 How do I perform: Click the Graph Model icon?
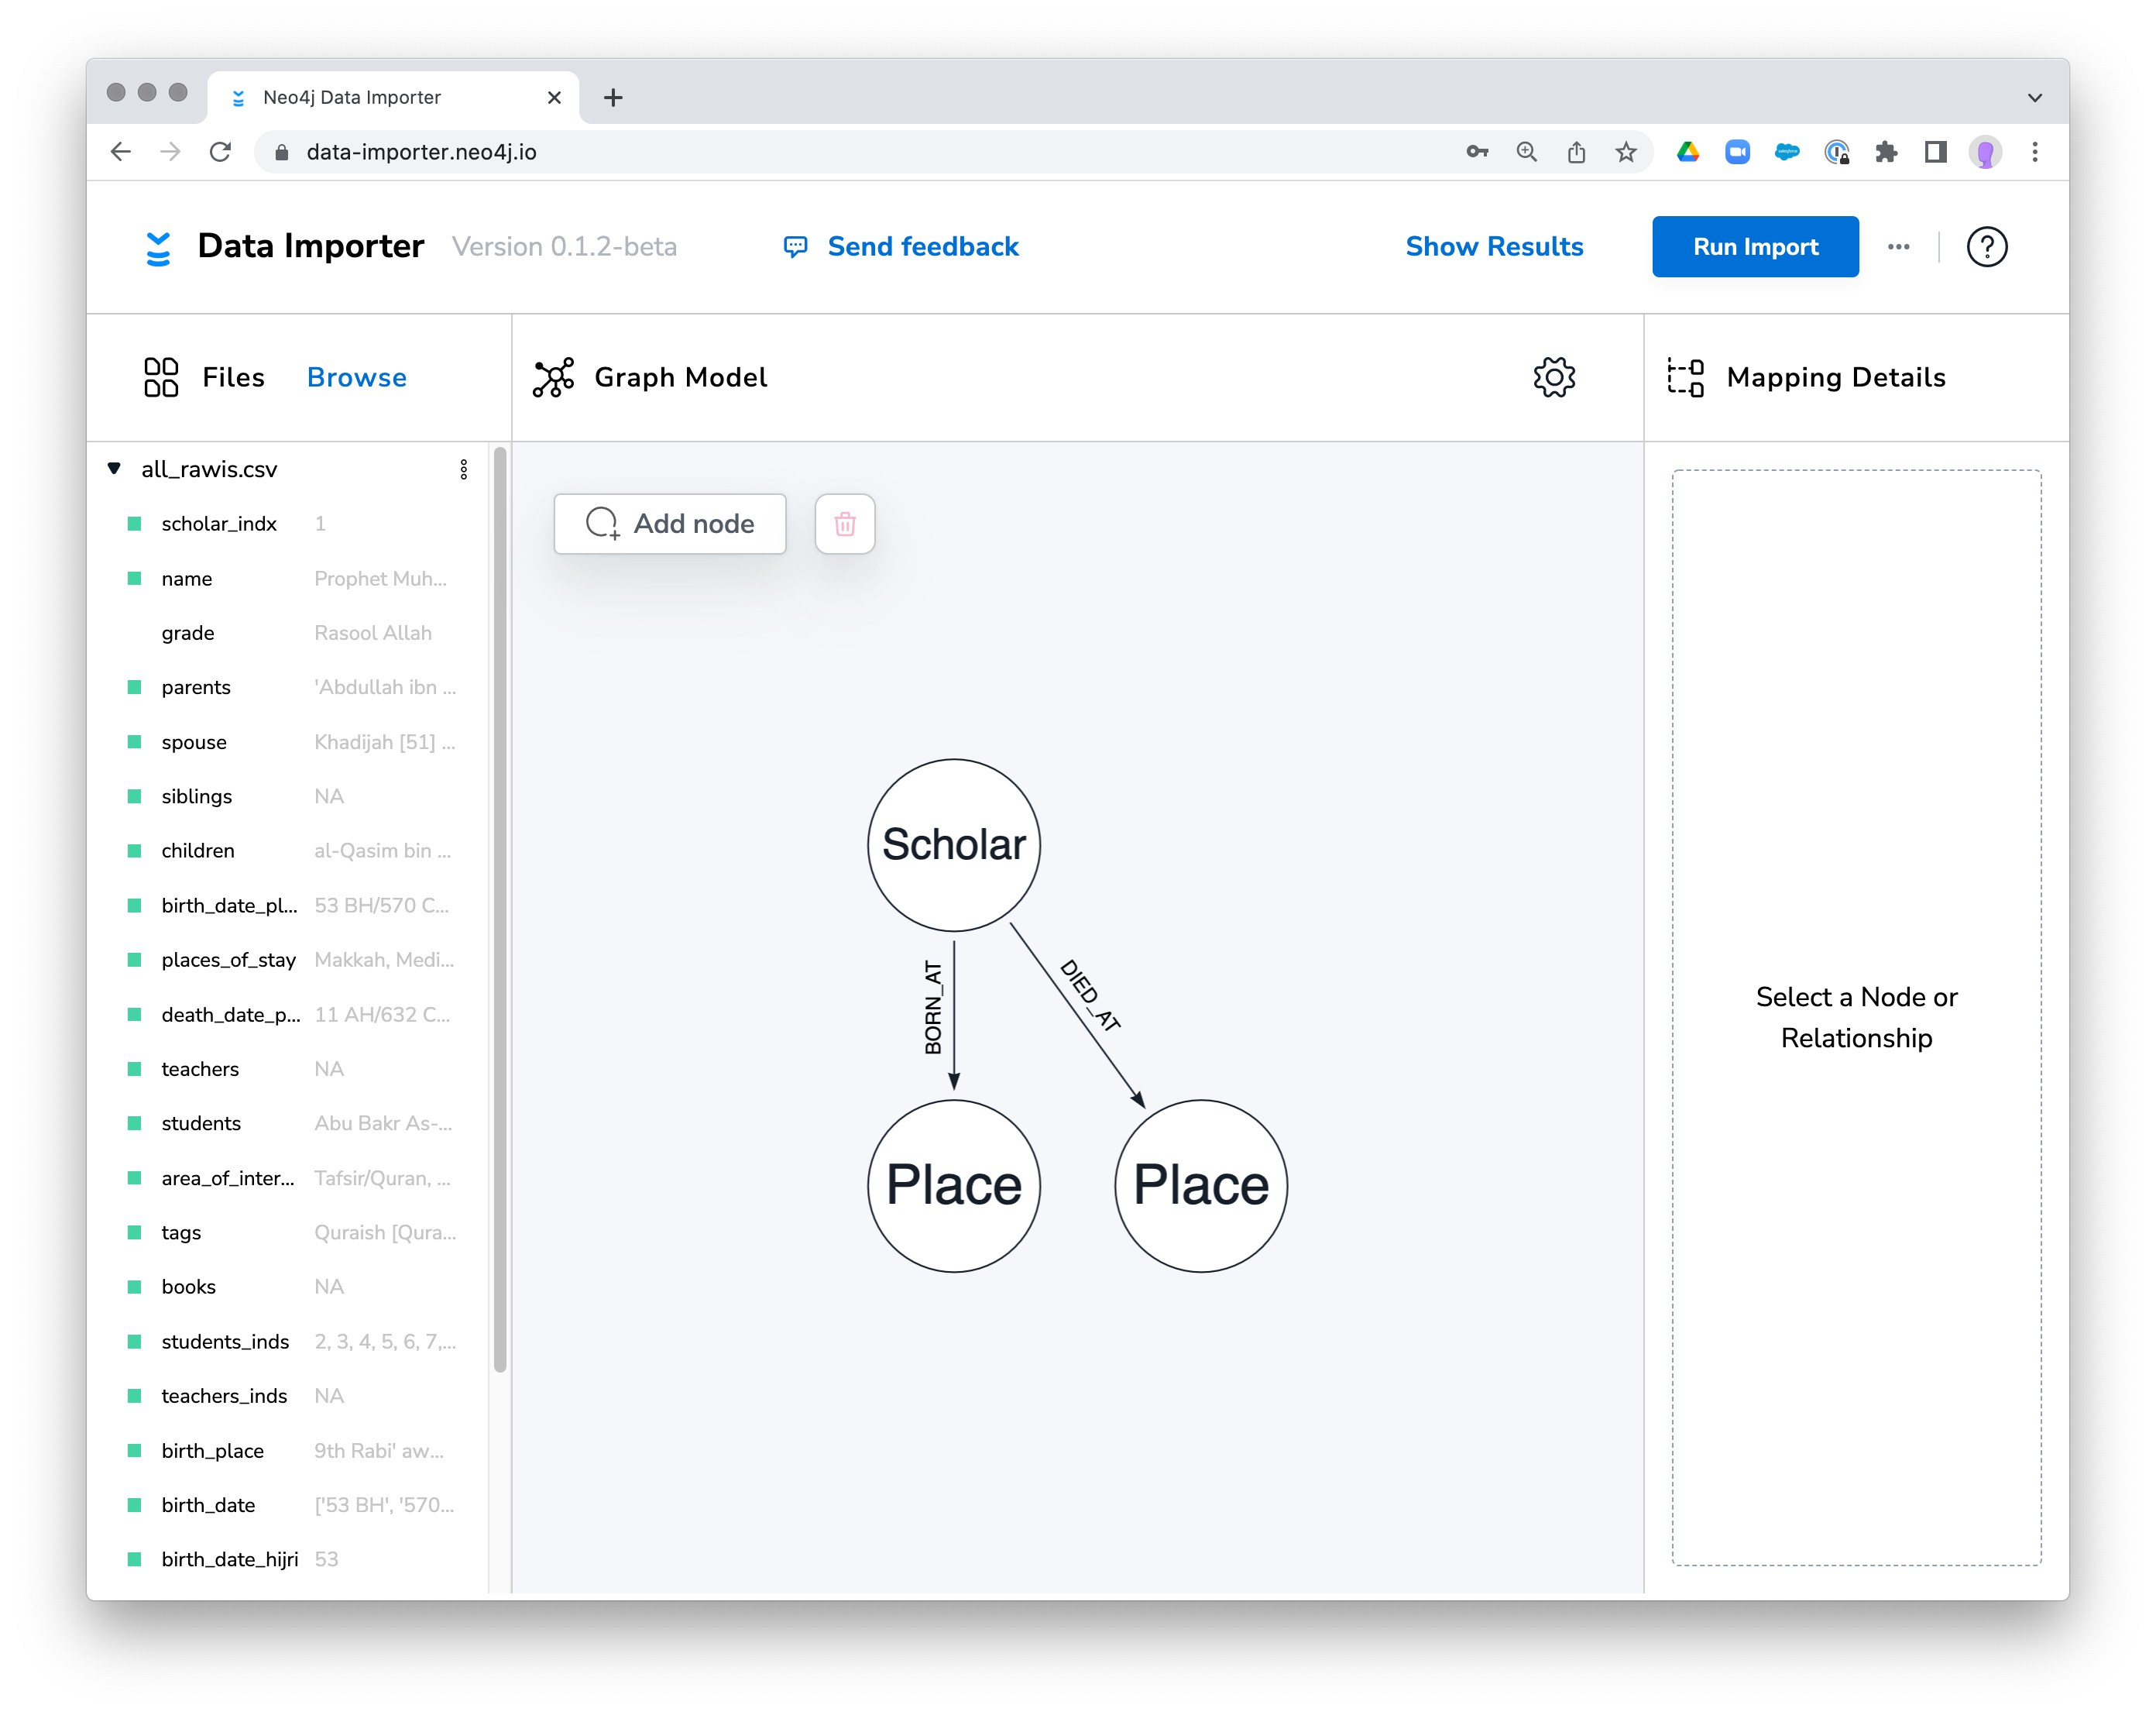tap(553, 377)
